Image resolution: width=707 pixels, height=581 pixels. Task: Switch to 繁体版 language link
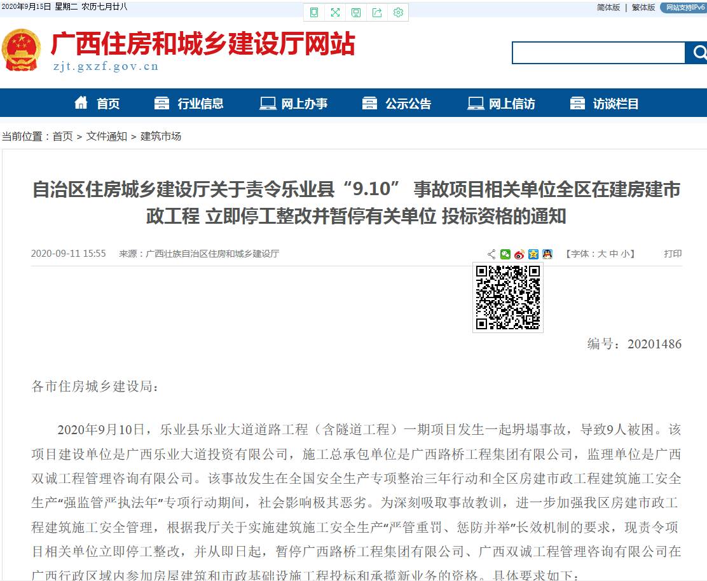pos(643,8)
